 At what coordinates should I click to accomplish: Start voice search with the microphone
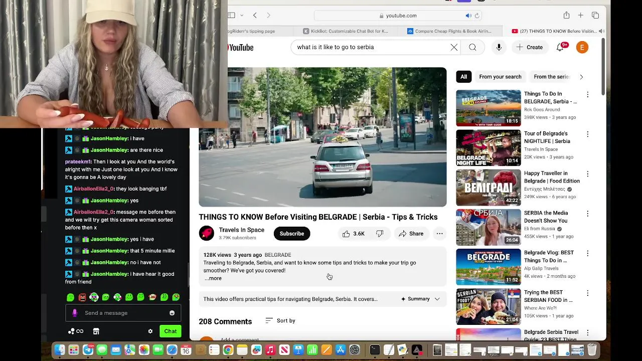pyautogui.click(x=499, y=47)
